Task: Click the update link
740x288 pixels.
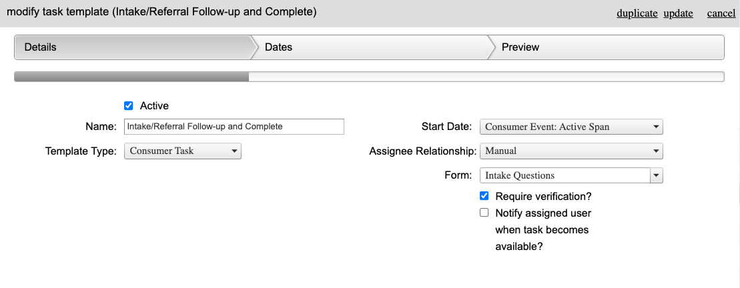Action: click(678, 13)
